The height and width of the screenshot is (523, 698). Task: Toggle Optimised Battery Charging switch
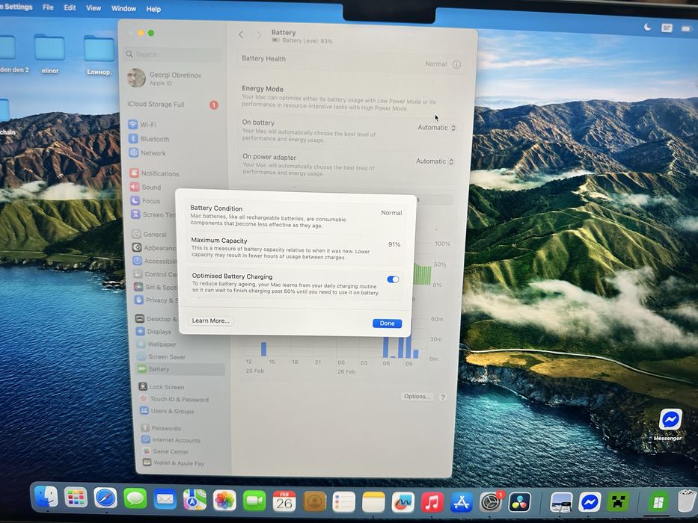(393, 279)
